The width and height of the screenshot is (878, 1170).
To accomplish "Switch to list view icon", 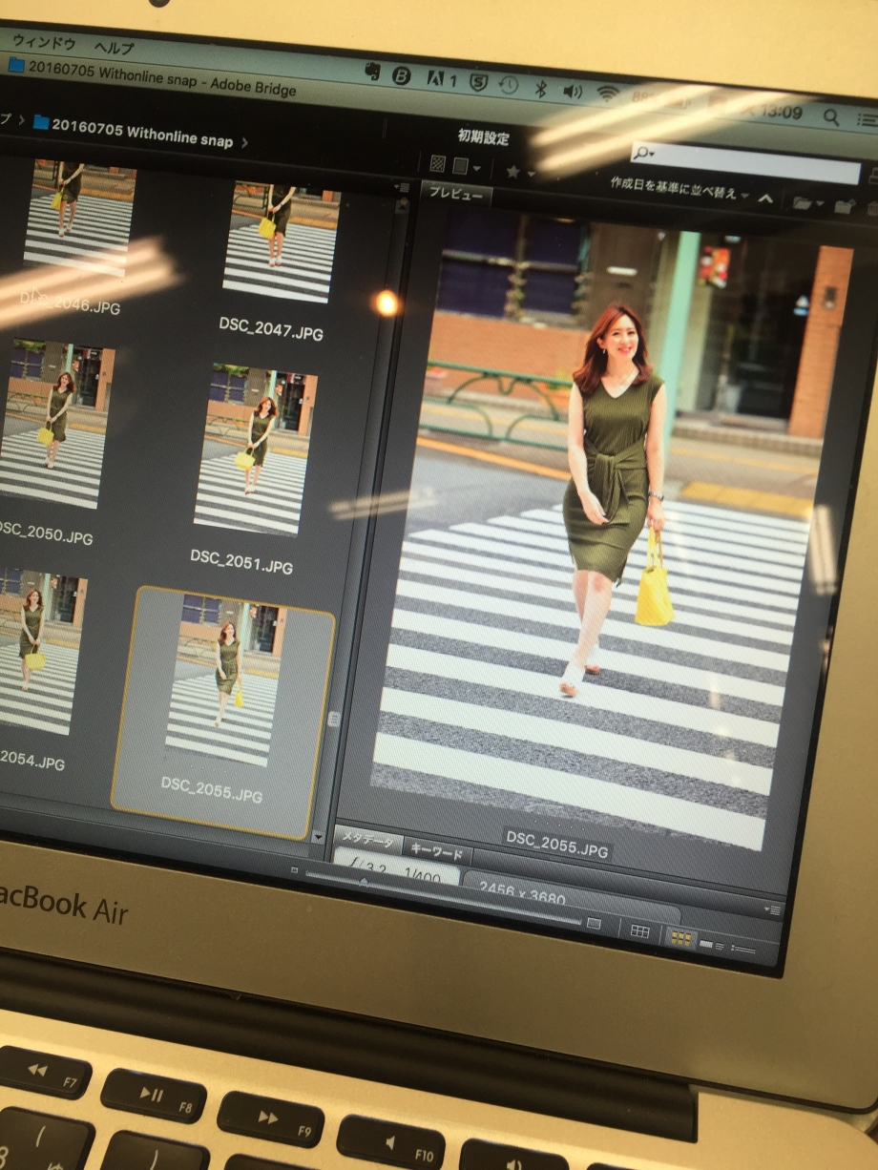I will tap(742, 951).
